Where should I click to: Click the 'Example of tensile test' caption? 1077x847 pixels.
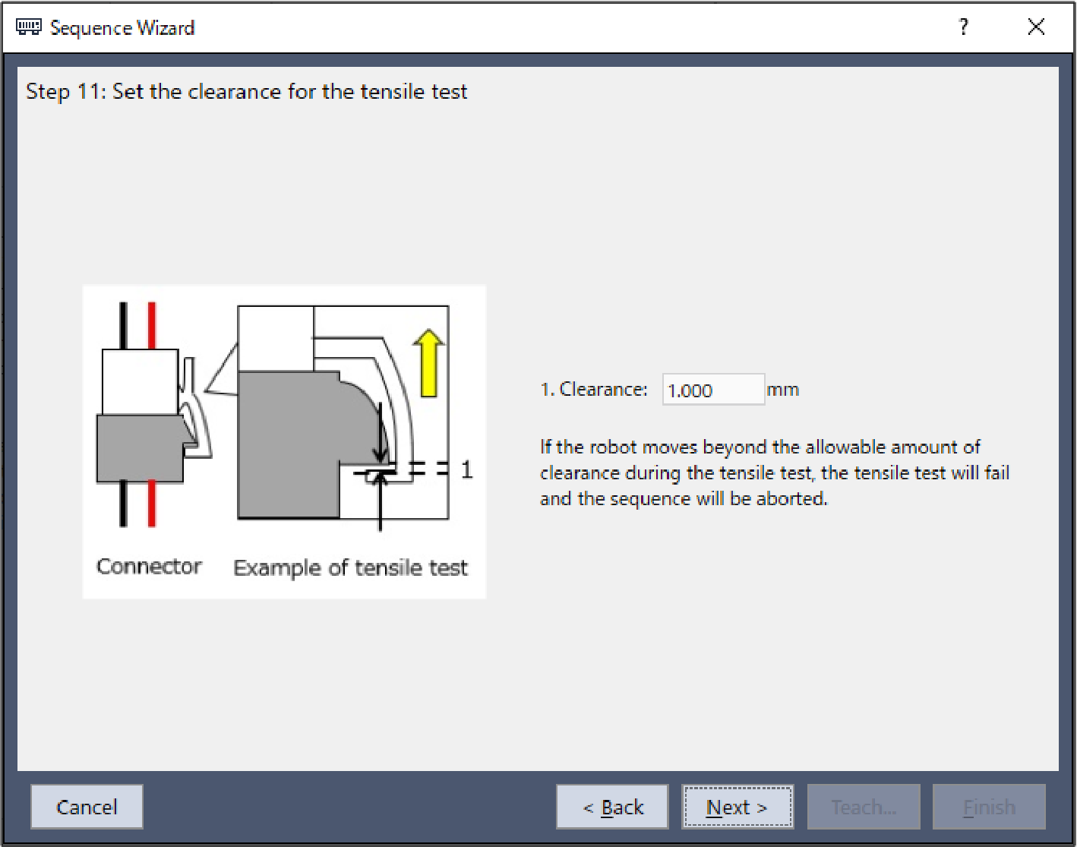click(x=350, y=568)
